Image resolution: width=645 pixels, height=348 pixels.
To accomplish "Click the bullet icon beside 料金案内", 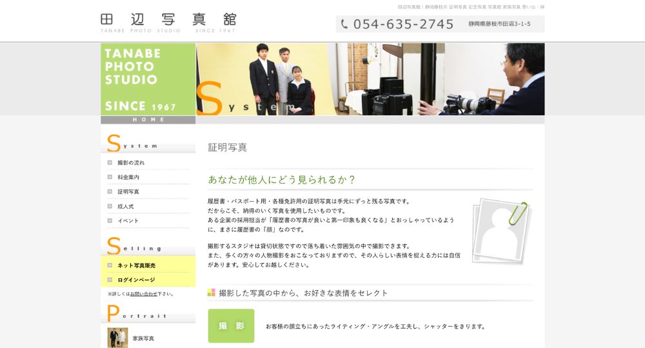I will click(110, 177).
